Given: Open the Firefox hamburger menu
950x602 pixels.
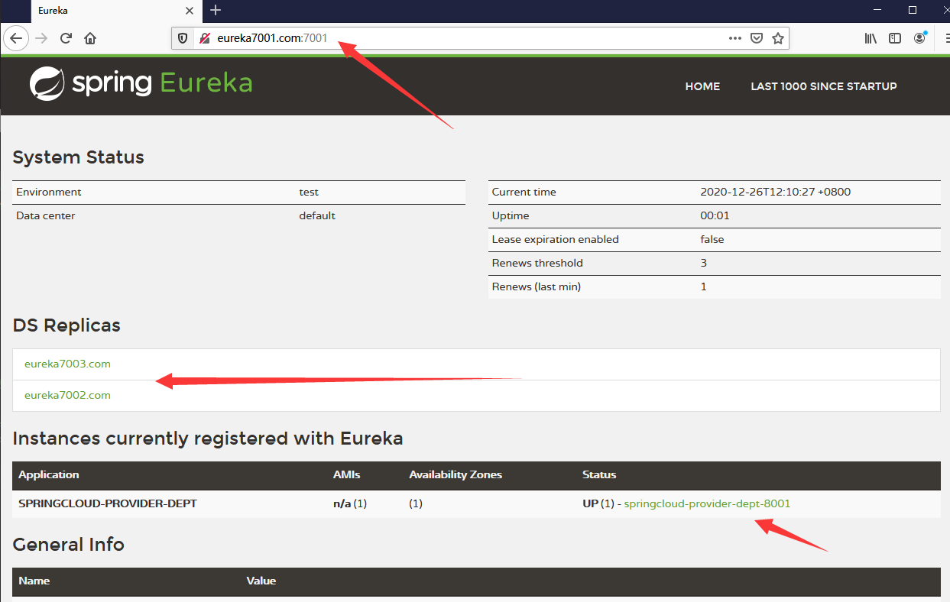Looking at the screenshot, I should point(947,38).
